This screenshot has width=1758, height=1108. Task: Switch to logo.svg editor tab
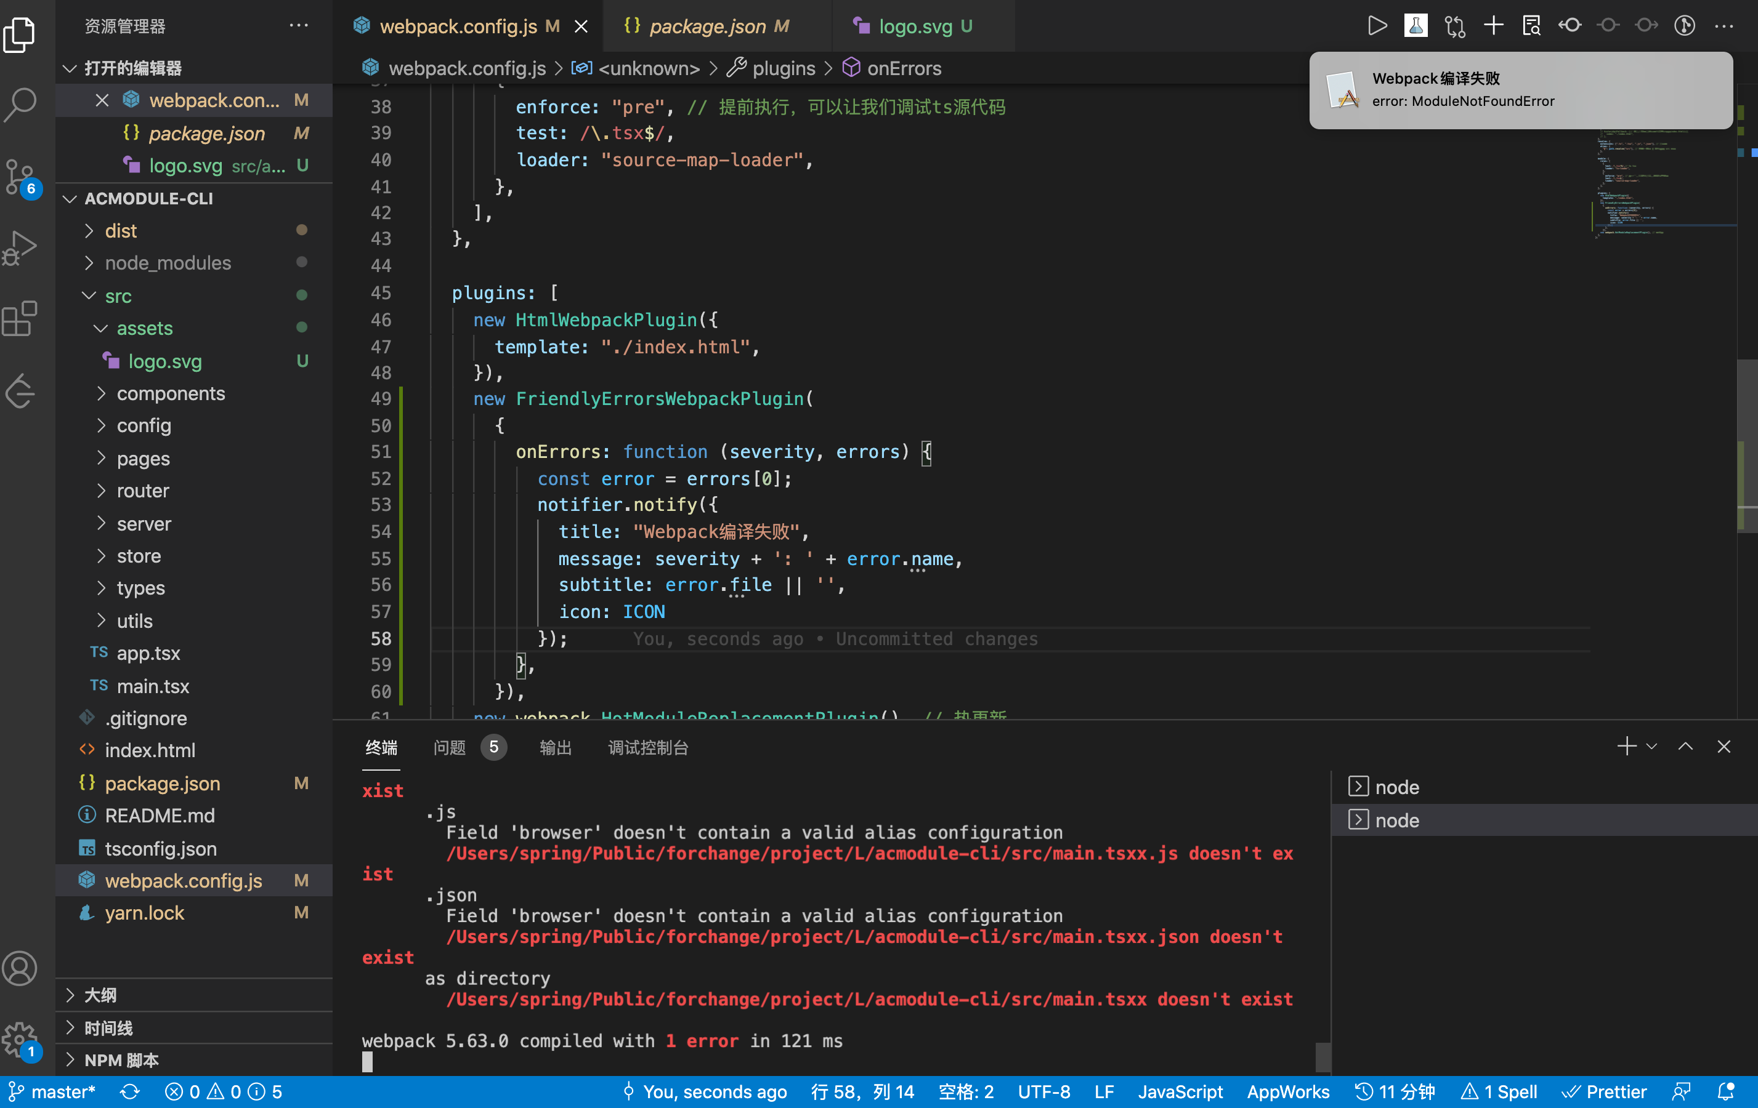coord(923,26)
